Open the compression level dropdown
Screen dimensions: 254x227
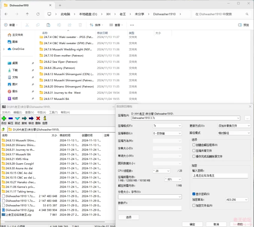(167, 133)
